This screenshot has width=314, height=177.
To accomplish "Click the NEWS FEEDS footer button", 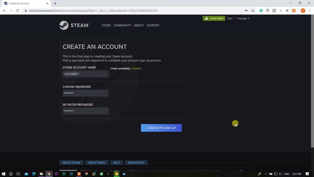I will (x=136, y=163).
